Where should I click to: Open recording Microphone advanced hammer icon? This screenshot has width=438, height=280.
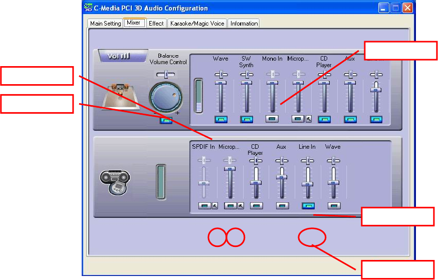pos(241,206)
